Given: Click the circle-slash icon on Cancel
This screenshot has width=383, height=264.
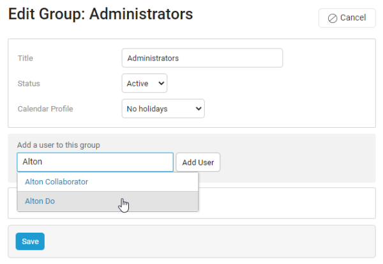Looking at the screenshot, I should [333, 18].
